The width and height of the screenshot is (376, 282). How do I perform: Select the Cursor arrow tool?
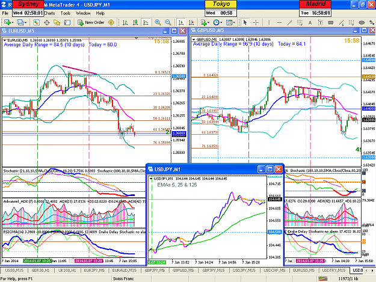point(245,22)
